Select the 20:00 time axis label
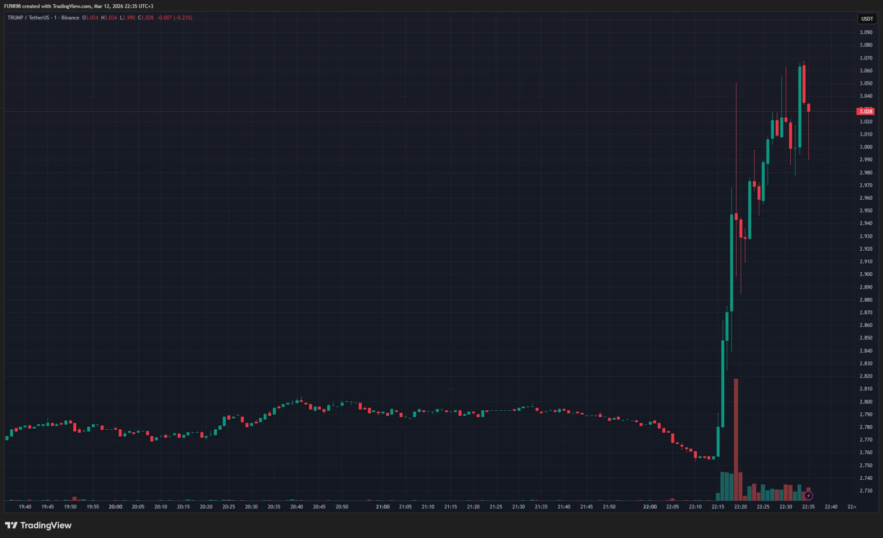The height and width of the screenshot is (538, 883). click(115, 507)
